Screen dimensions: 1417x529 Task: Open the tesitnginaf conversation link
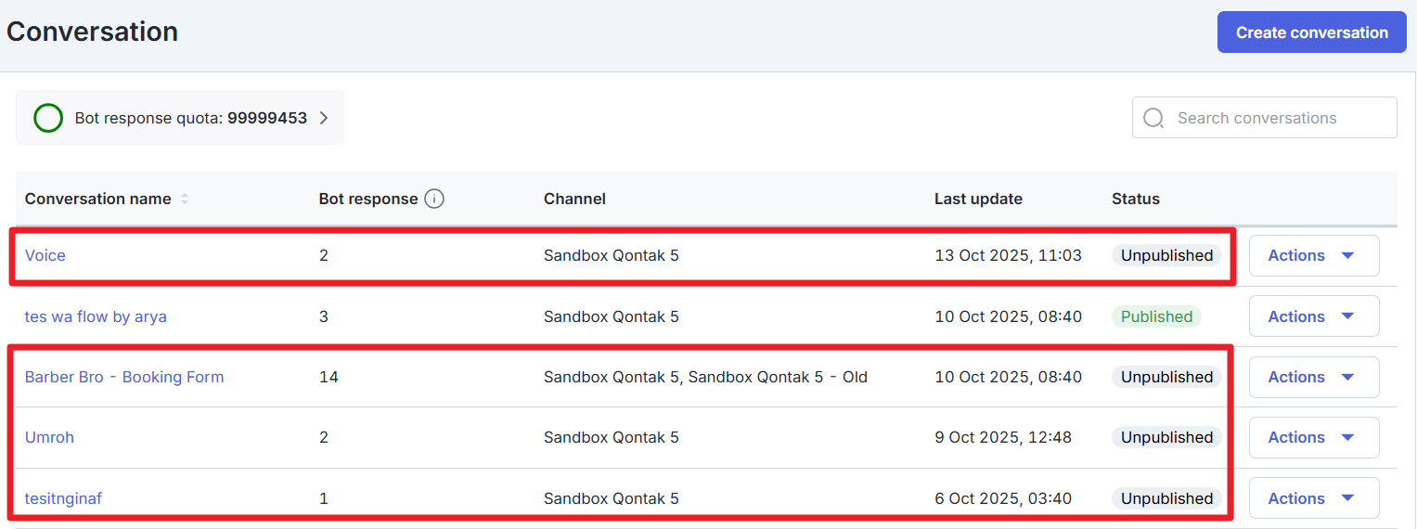point(63,498)
